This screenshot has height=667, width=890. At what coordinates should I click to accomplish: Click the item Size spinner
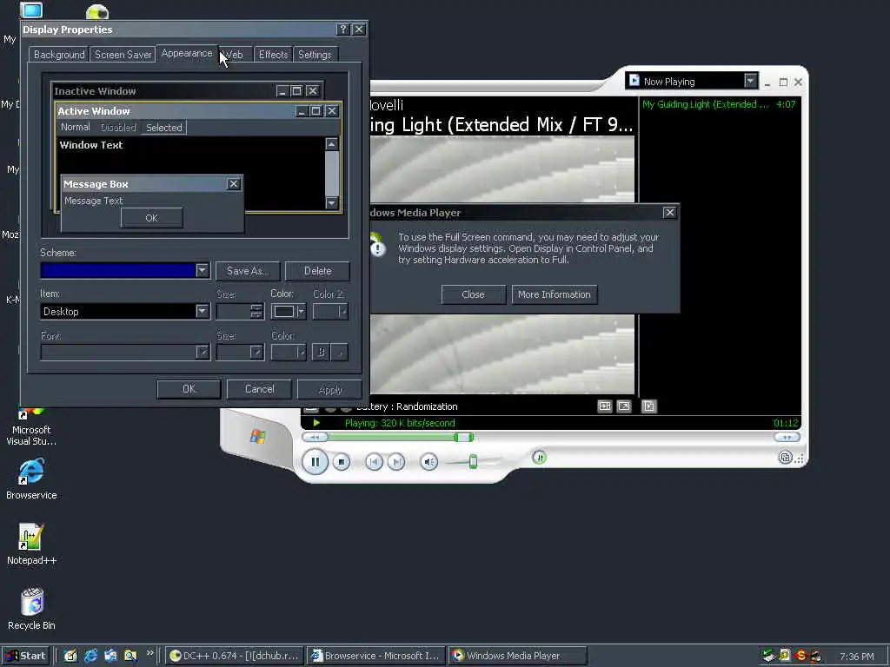(256, 311)
